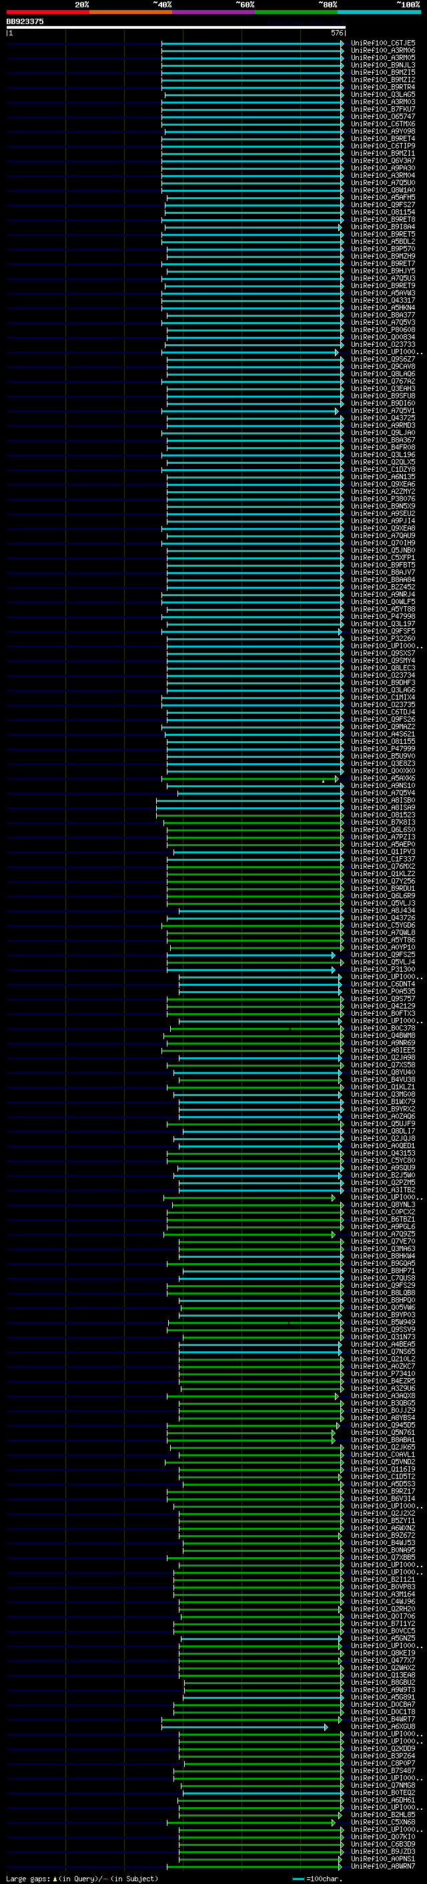
Task: Click the label UniRef100_O81154
Action: point(383,212)
